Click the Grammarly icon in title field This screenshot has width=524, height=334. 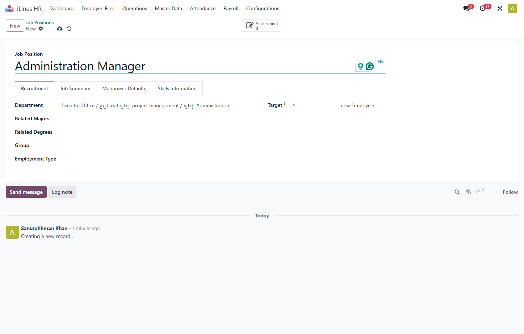coord(370,66)
